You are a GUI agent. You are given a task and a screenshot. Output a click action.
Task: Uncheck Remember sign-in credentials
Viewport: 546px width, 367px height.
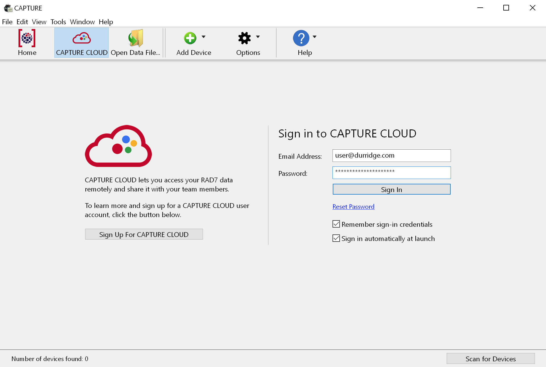[336, 224]
